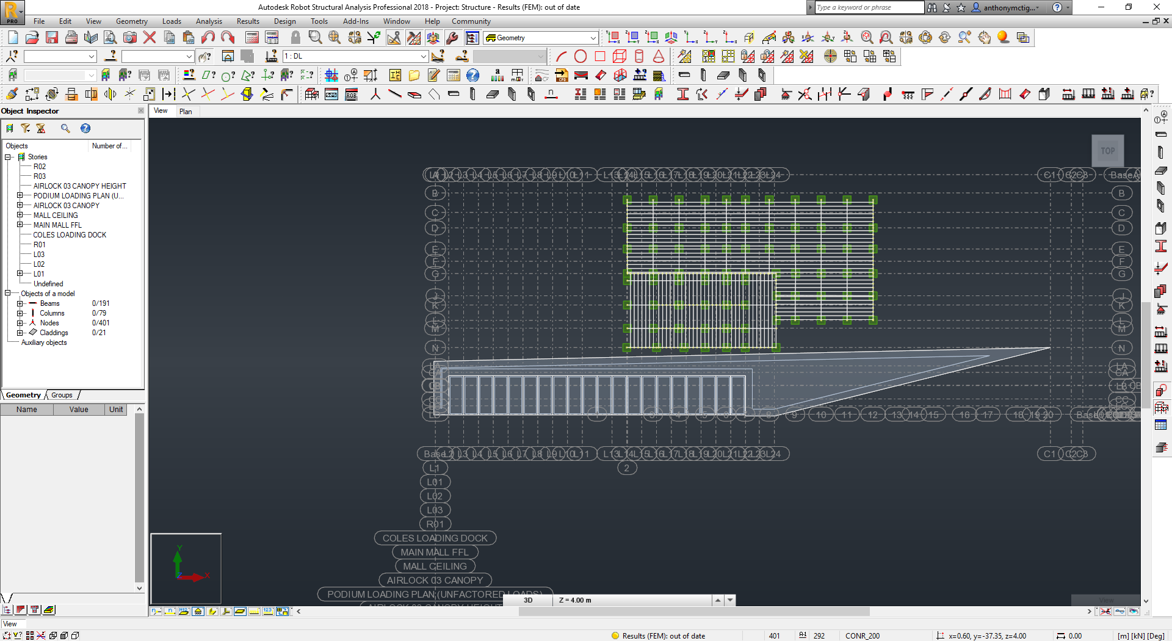Viewport: 1172px width, 641px height.
Task: Toggle supports symbols display icon
Action: tap(197, 611)
